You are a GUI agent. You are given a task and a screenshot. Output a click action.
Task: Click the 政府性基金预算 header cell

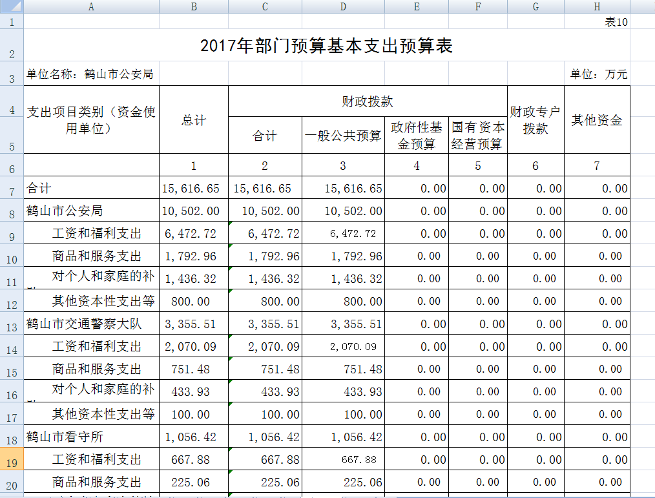[416, 136]
